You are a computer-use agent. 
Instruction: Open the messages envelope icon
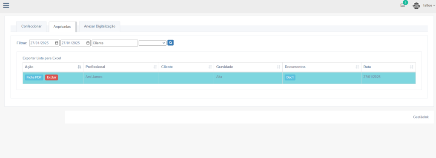402,5
